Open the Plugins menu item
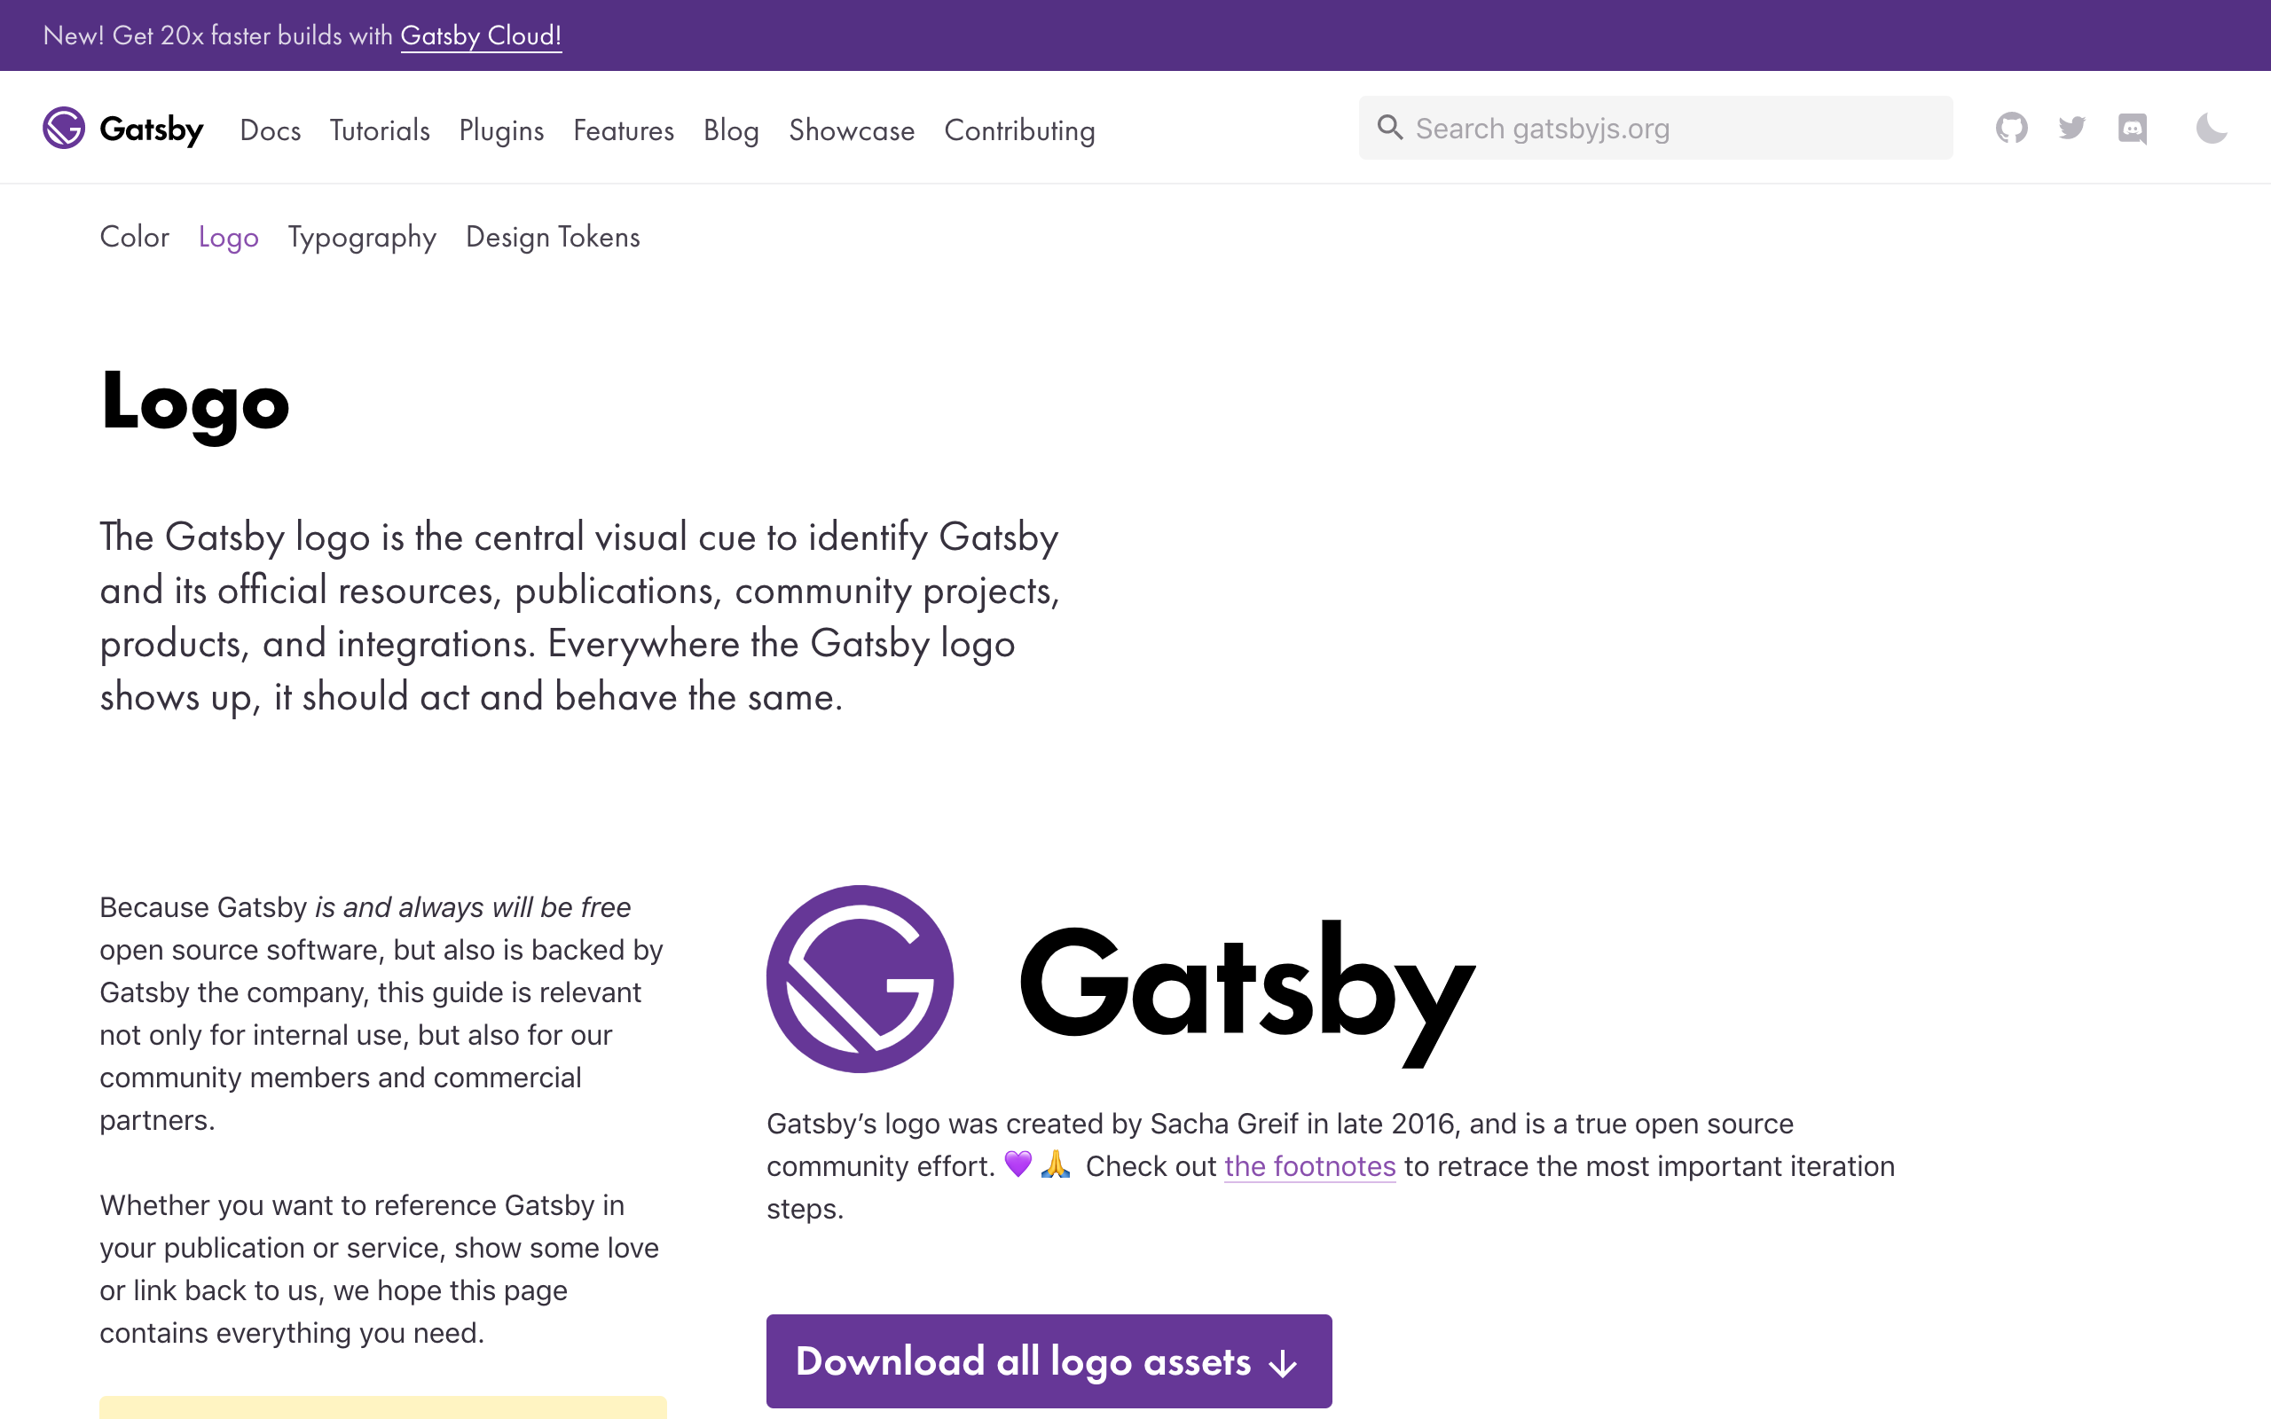The width and height of the screenshot is (2271, 1419). click(501, 130)
